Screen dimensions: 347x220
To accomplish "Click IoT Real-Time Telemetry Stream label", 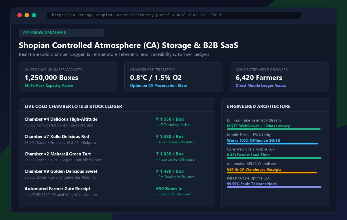I will (254, 120).
